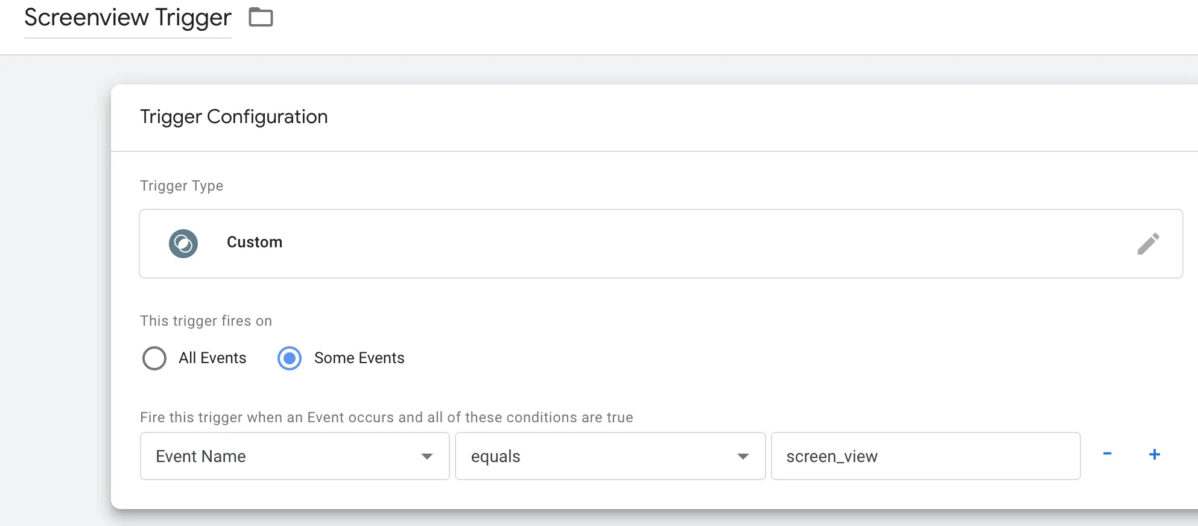This screenshot has height=526, width=1198.
Task: Click the arrow on Event Name dropdown
Action: tap(427, 457)
